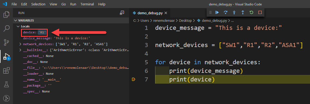Screen dimensions: 310x104
Task: Expand the __builtins__ variable
Action: (20, 50)
